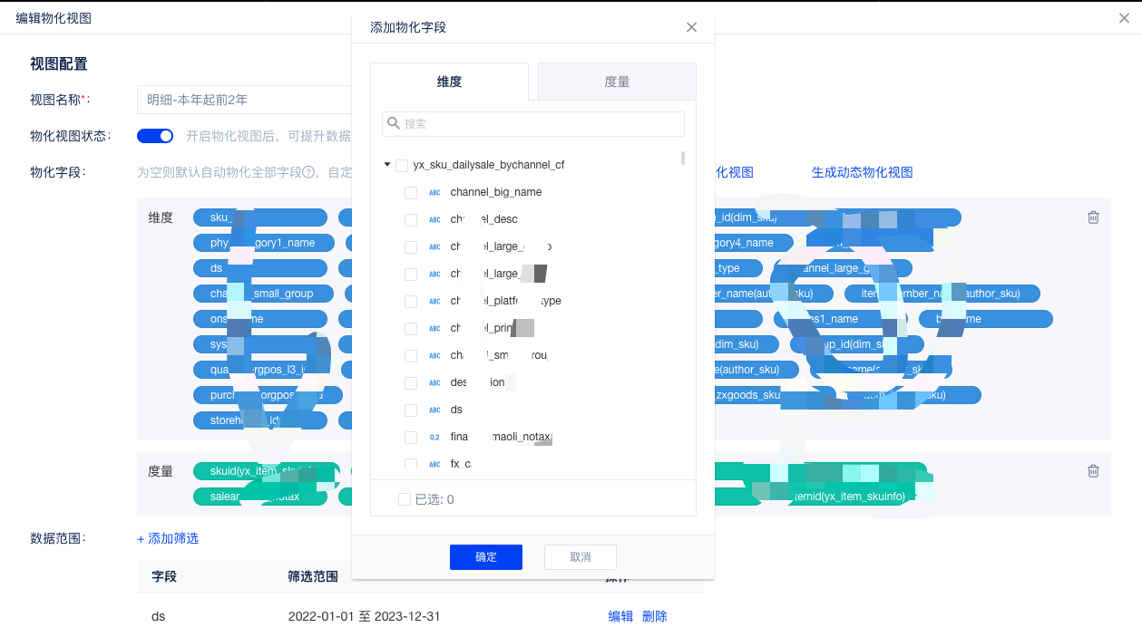
Task: Click ABC type icon beside ds field
Action: [434, 410]
